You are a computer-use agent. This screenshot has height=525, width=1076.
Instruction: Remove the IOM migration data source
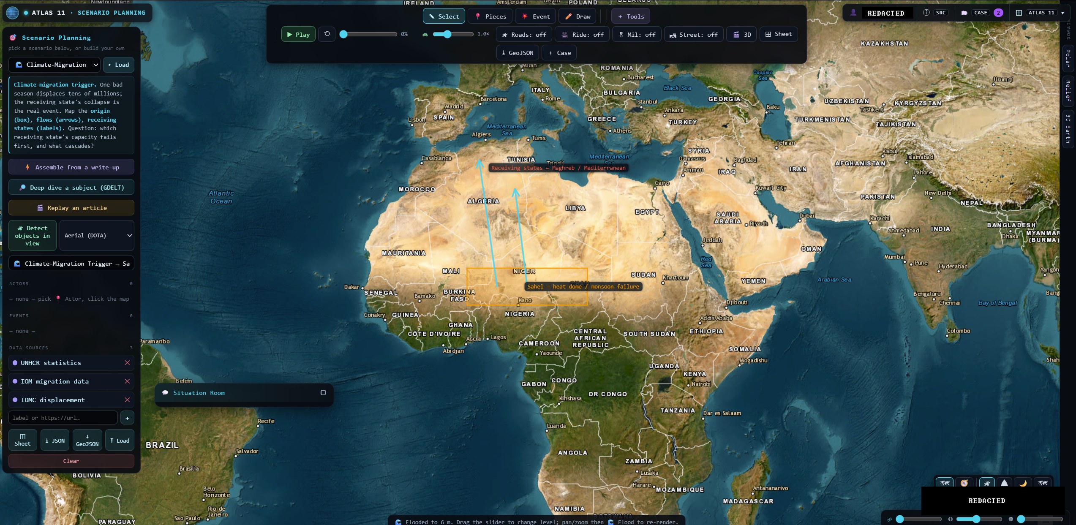click(x=127, y=381)
